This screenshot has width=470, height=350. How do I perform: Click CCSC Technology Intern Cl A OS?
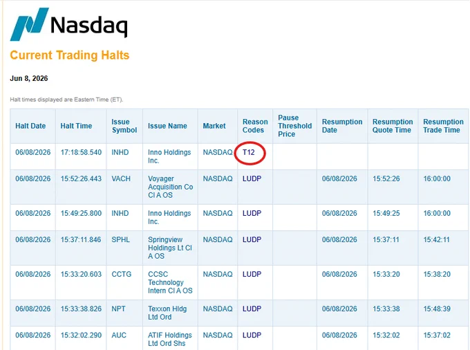point(170,282)
